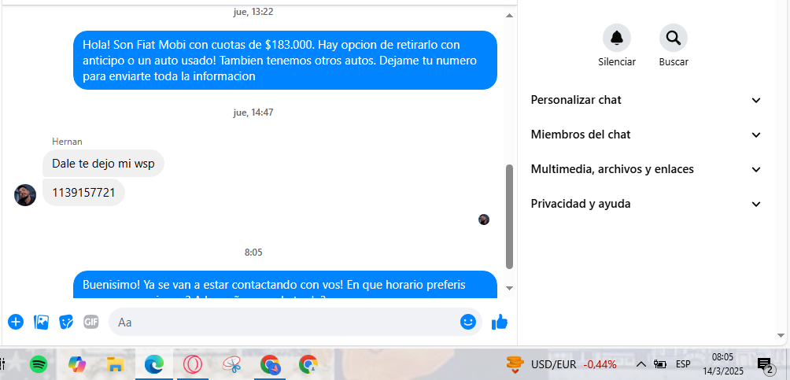Open the emoji picker in message box
This screenshot has height=380, width=790.
[468, 322]
